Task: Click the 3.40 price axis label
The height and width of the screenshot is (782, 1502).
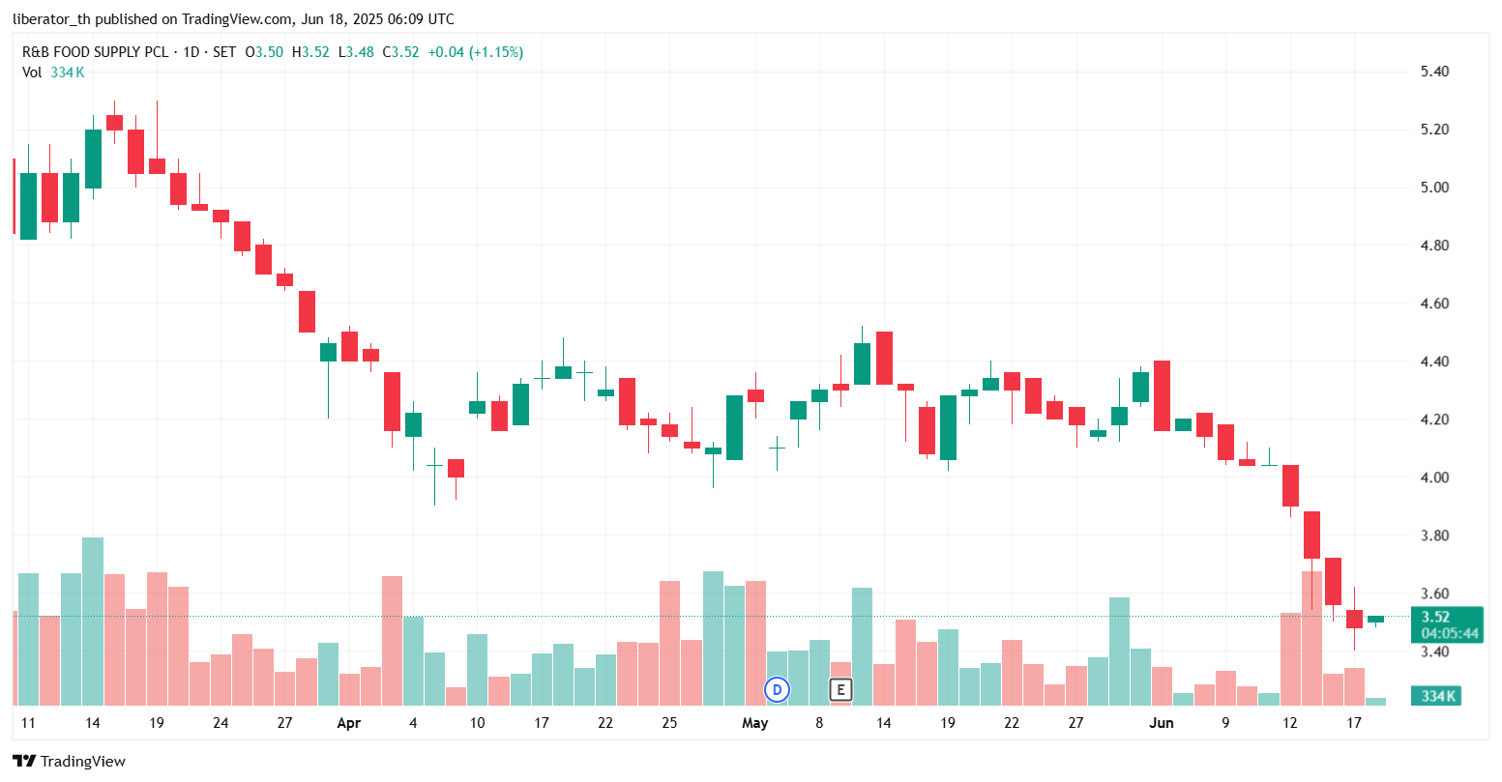Action: (1434, 652)
